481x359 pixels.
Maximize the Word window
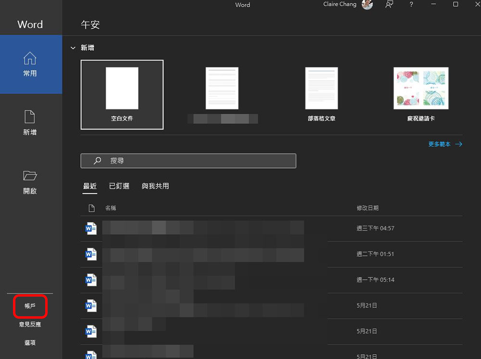click(x=456, y=4)
